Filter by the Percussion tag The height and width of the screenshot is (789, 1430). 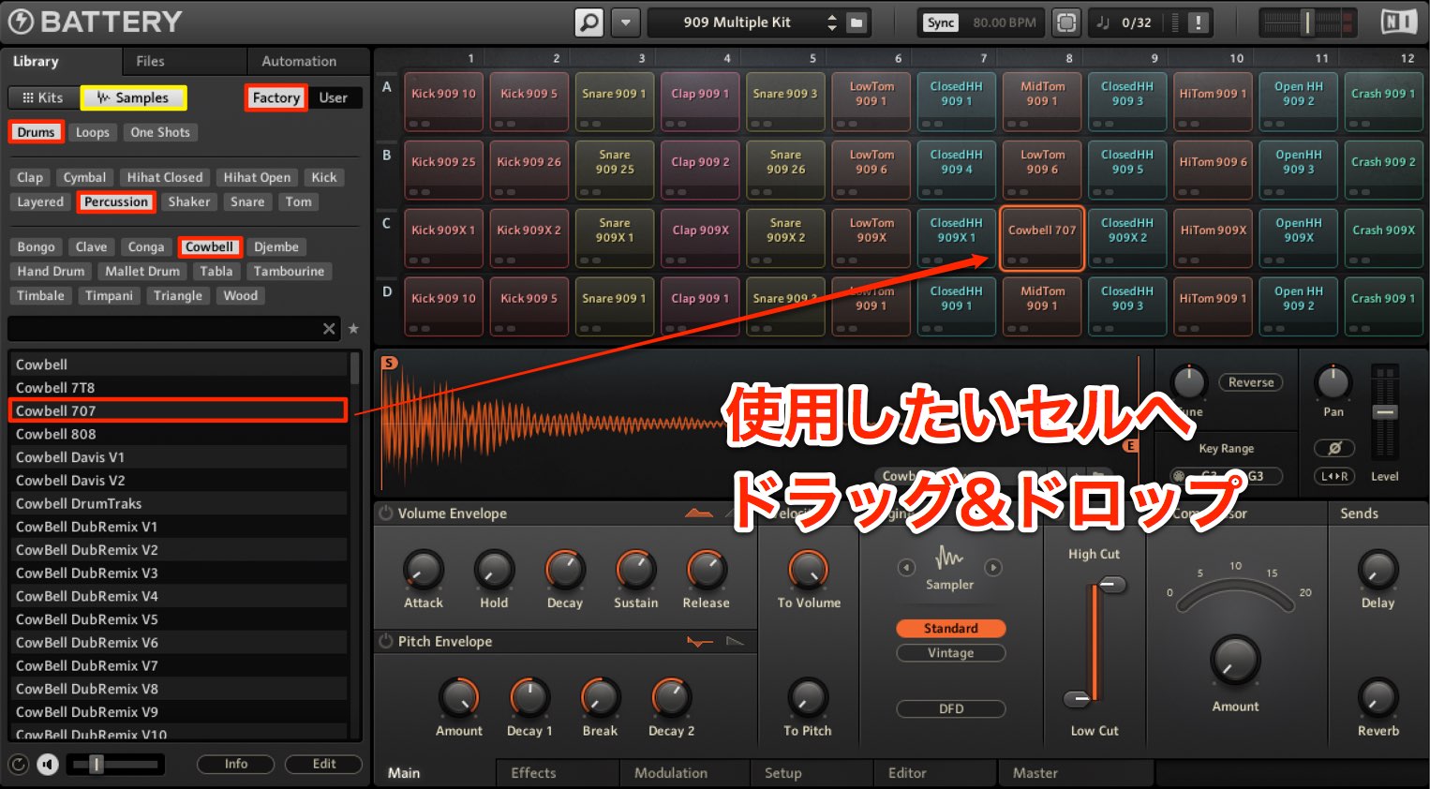116,201
